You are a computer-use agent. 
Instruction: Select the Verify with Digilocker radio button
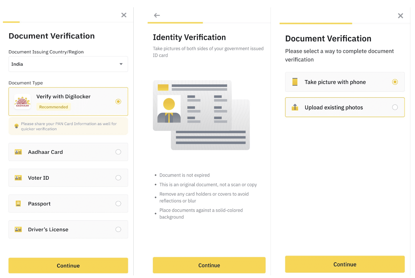click(x=118, y=101)
